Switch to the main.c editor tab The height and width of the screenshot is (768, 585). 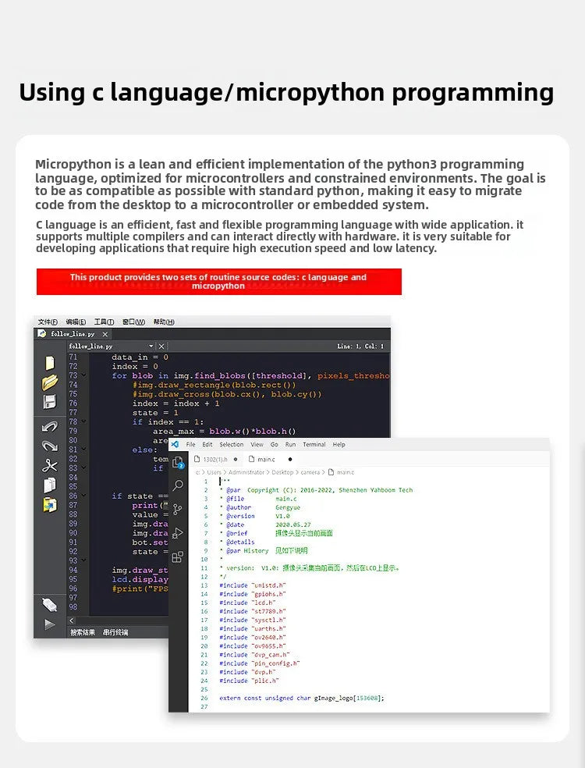click(270, 460)
